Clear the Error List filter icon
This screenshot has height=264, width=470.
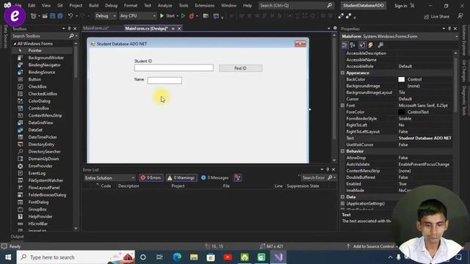click(x=238, y=177)
